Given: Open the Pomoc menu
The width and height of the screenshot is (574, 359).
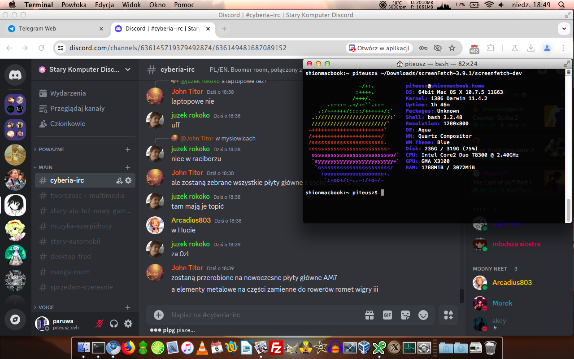Looking at the screenshot, I should click(184, 5).
